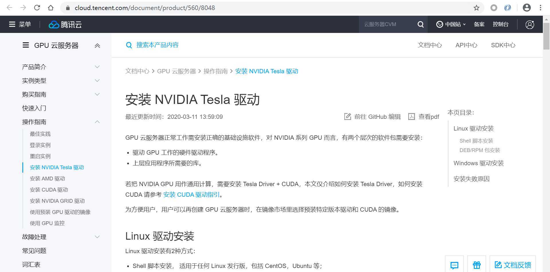Focus the 搜索本产品内容 search box
Viewport: 550px width, 272px height.
[157, 45]
